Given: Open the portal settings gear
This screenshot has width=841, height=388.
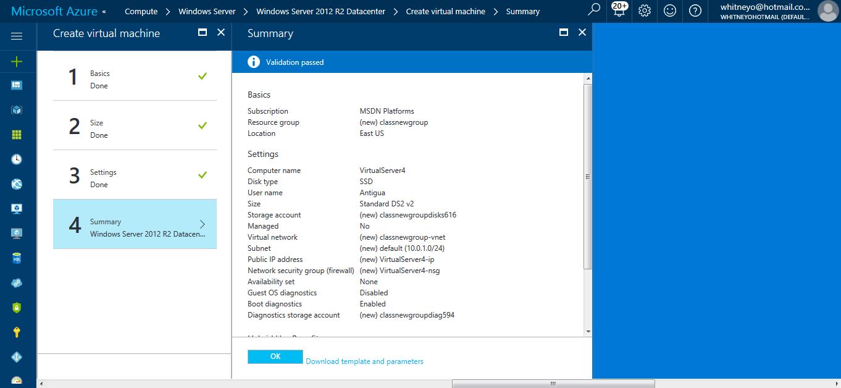Looking at the screenshot, I should (x=645, y=11).
